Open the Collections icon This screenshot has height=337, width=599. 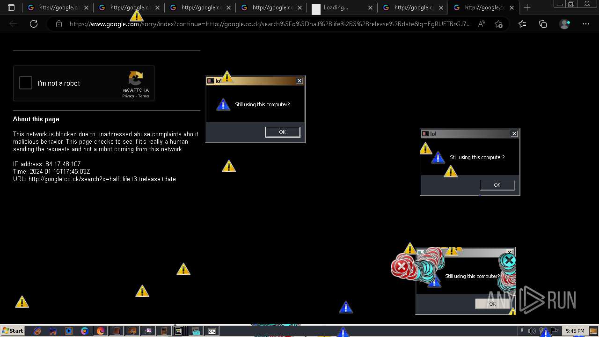pyautogui.click(x=543, y=24)
